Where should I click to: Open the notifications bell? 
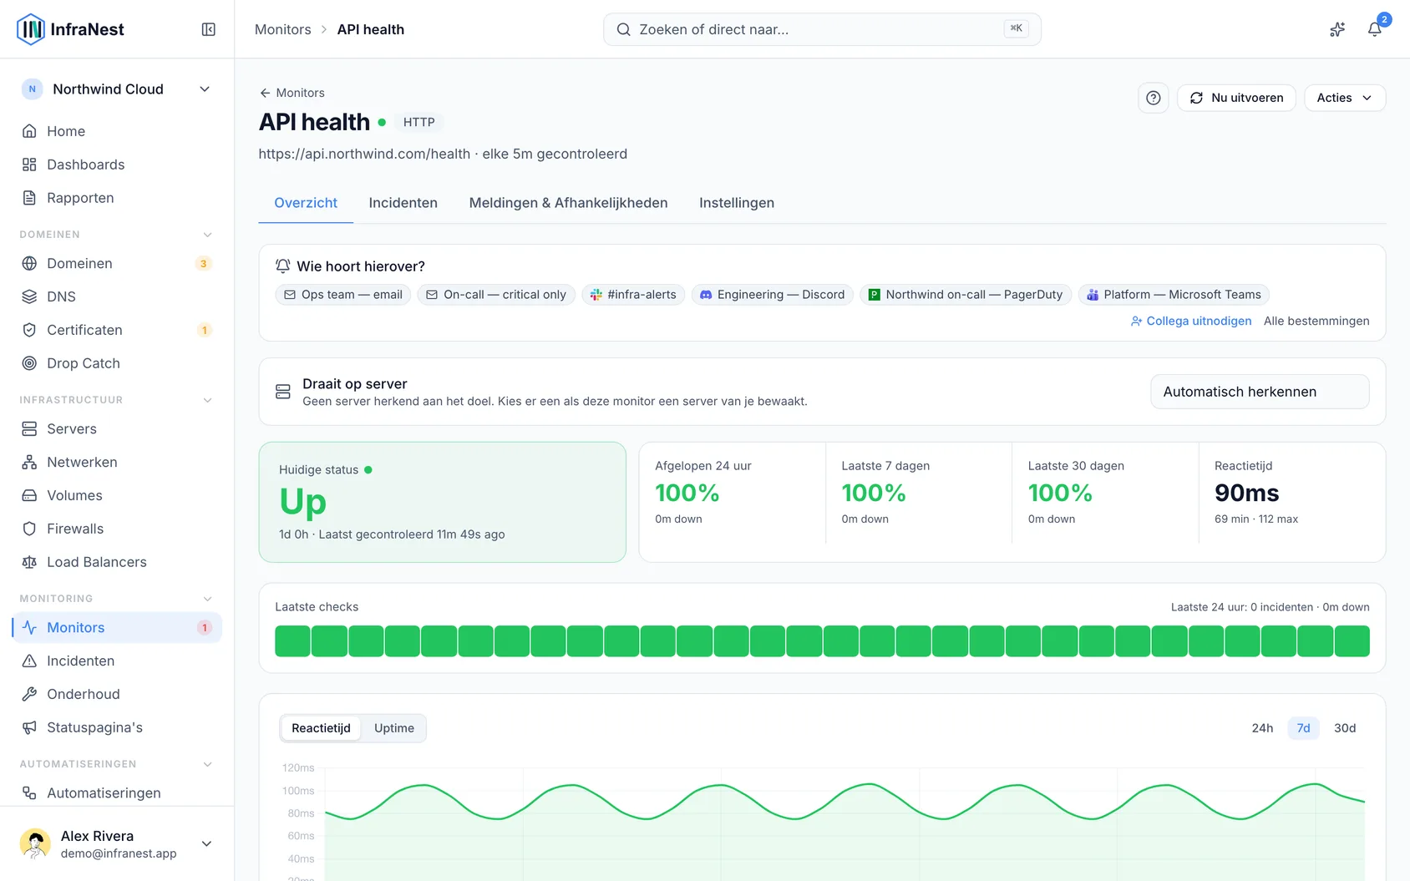1374,29
